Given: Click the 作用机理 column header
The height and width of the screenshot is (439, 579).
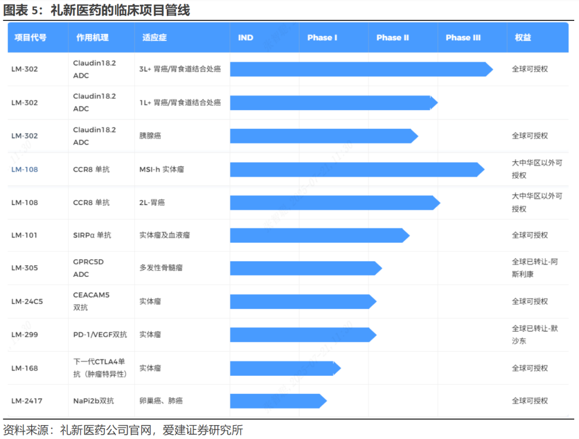Looking at the screenshot, I should [92, 38].
